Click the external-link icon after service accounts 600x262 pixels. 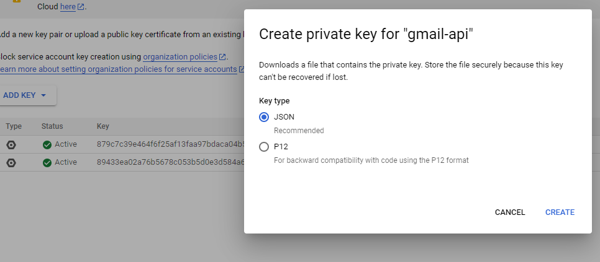[242, 69]
